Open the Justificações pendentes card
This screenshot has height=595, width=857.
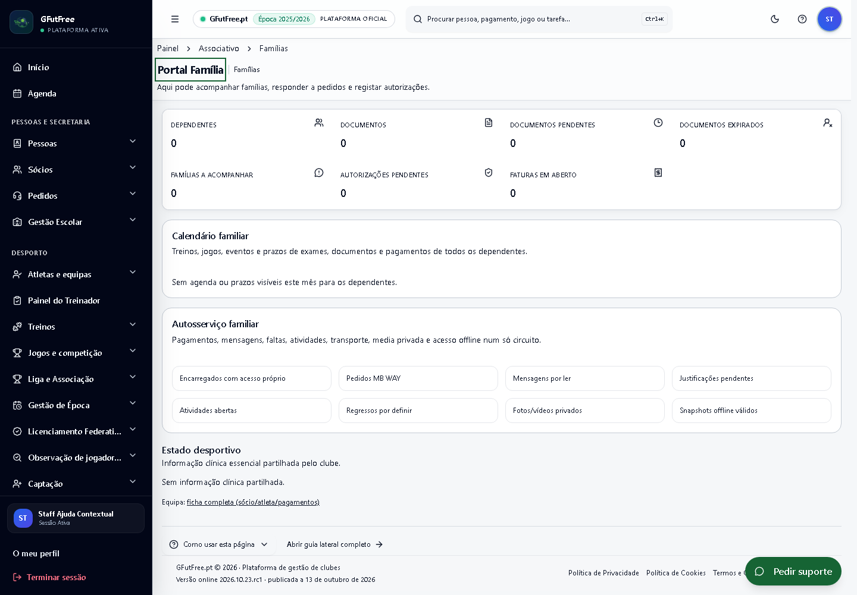(752, 378)
